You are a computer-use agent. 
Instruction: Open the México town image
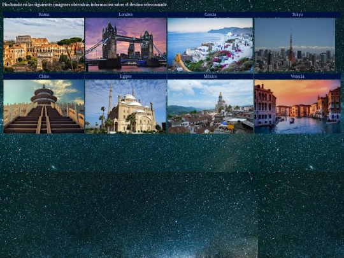pyautogui.click(x=210, y=106)
